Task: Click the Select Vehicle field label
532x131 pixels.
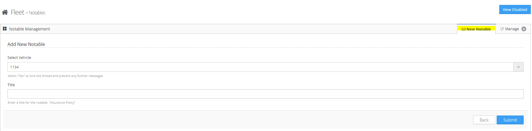Action: pyautogui.click(x=19, y=58)
